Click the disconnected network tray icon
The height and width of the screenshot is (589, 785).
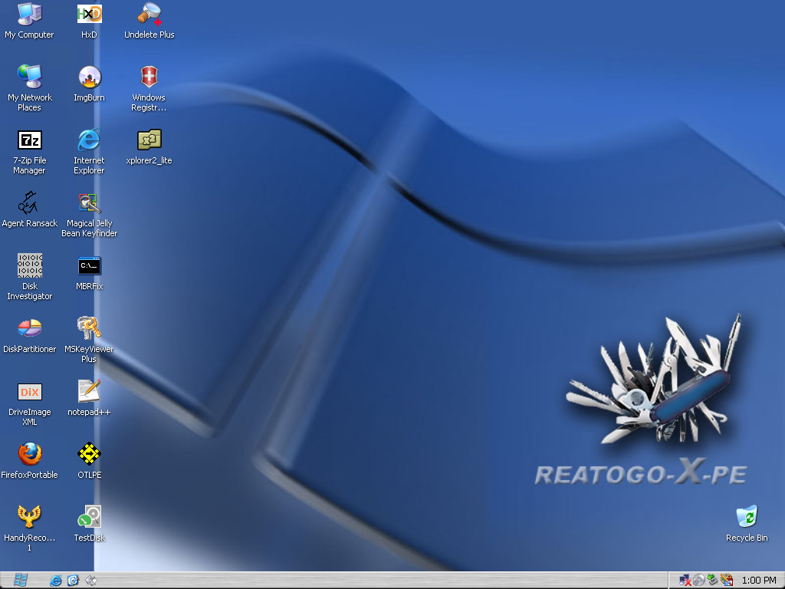[x=685, y=581]
